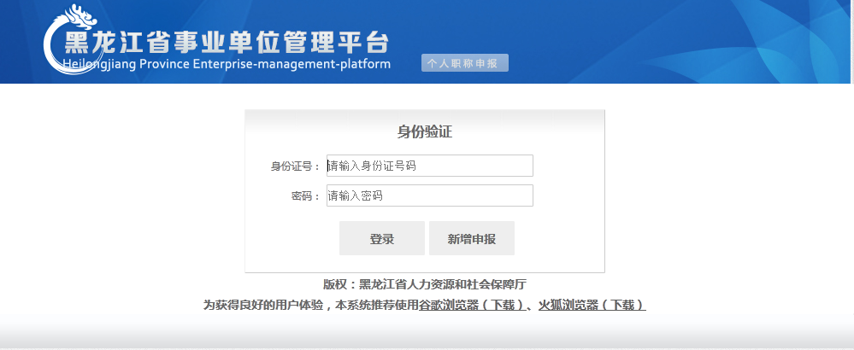The width and height of the screenshot is (854, 350).
Task: Click the dragon logo in header
Action: point(71,39)
